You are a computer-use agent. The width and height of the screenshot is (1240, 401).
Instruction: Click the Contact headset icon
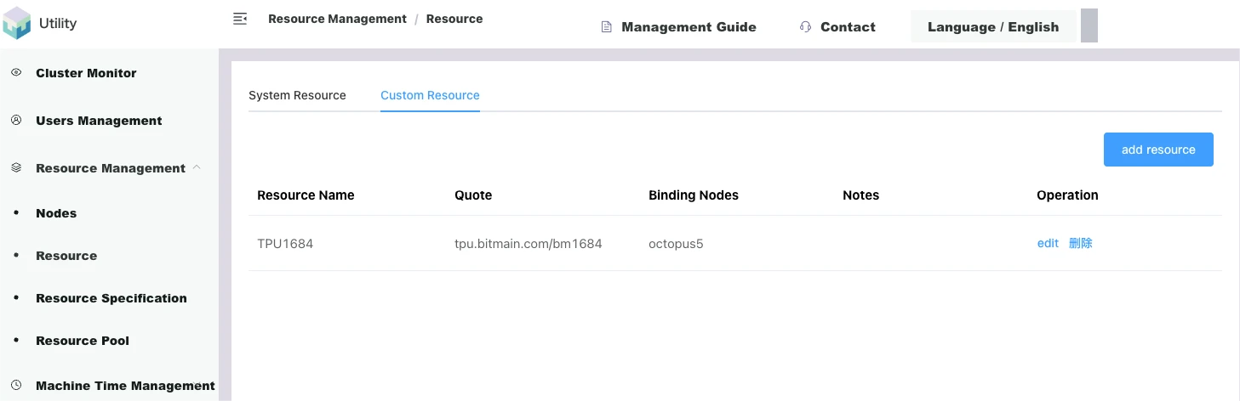pos(805,27)
